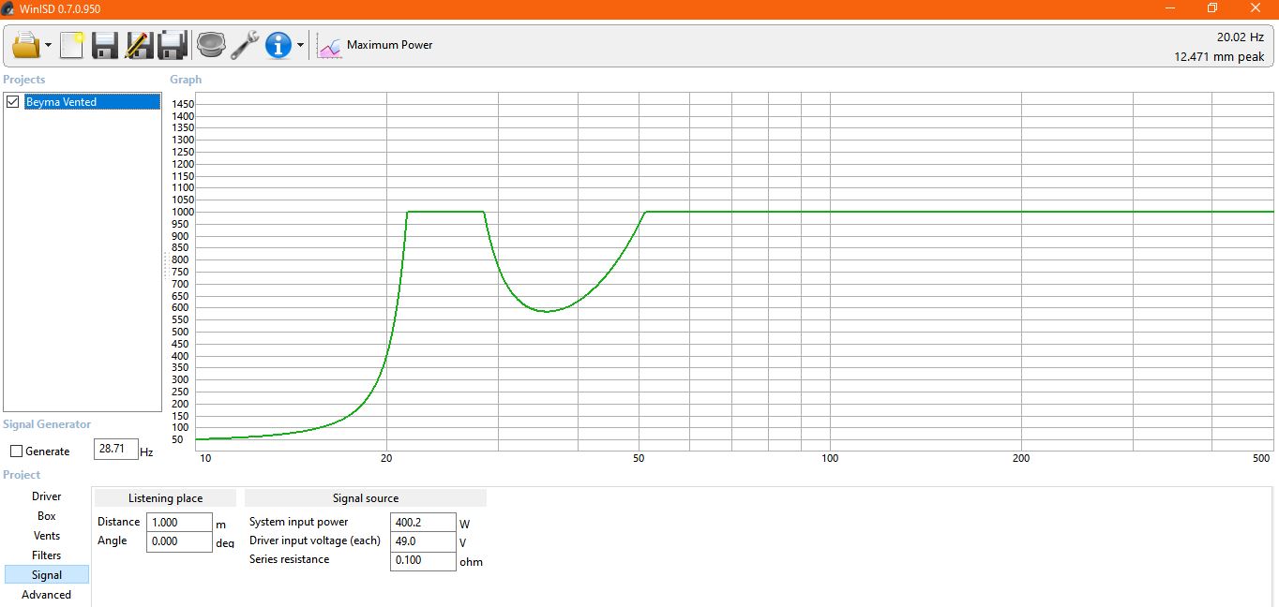
Task: Click the 100 frequency axis label
Action: click(x=829, y=458)
